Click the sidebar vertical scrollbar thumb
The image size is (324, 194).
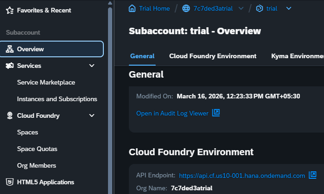tap(110, 101)
